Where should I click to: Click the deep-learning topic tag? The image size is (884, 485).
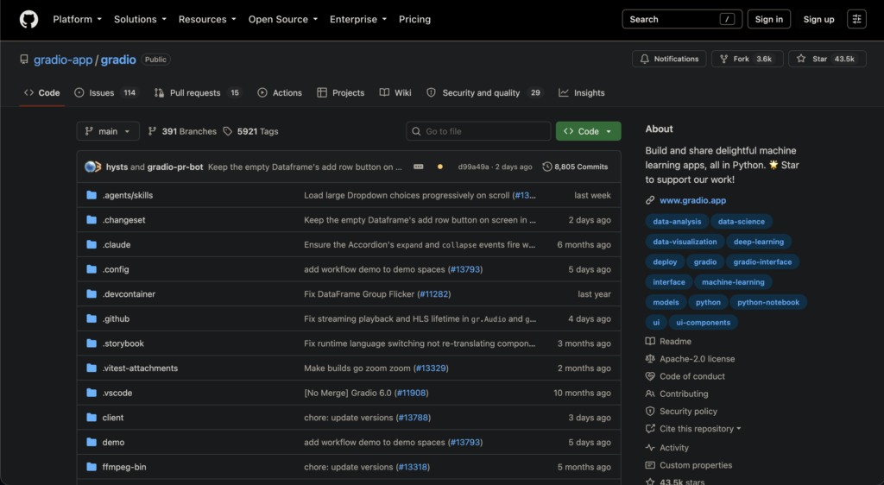[758, 242]
